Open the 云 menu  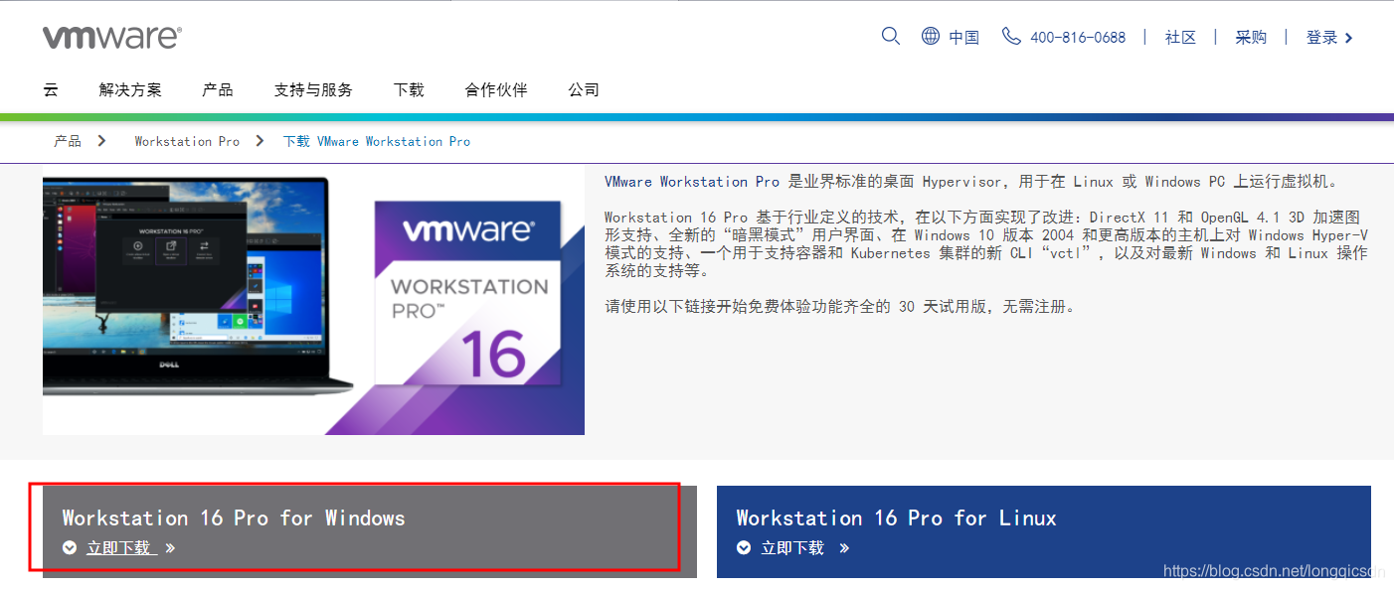[x=51, y=89]
